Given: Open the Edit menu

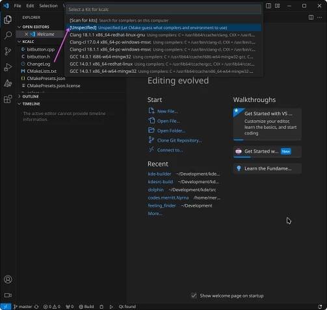Looking at the screenshot, I should click(30, 6).
